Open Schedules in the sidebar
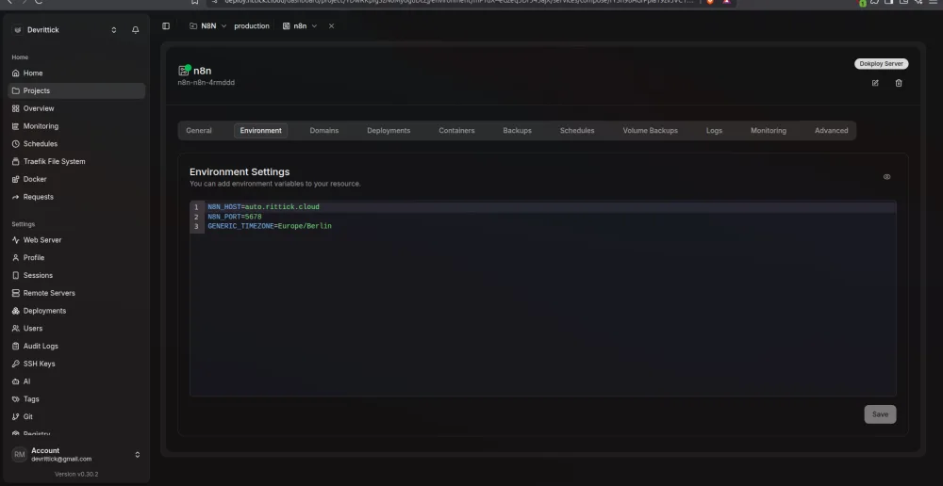This screenshot has height=486, width=943. click(76, 144)
